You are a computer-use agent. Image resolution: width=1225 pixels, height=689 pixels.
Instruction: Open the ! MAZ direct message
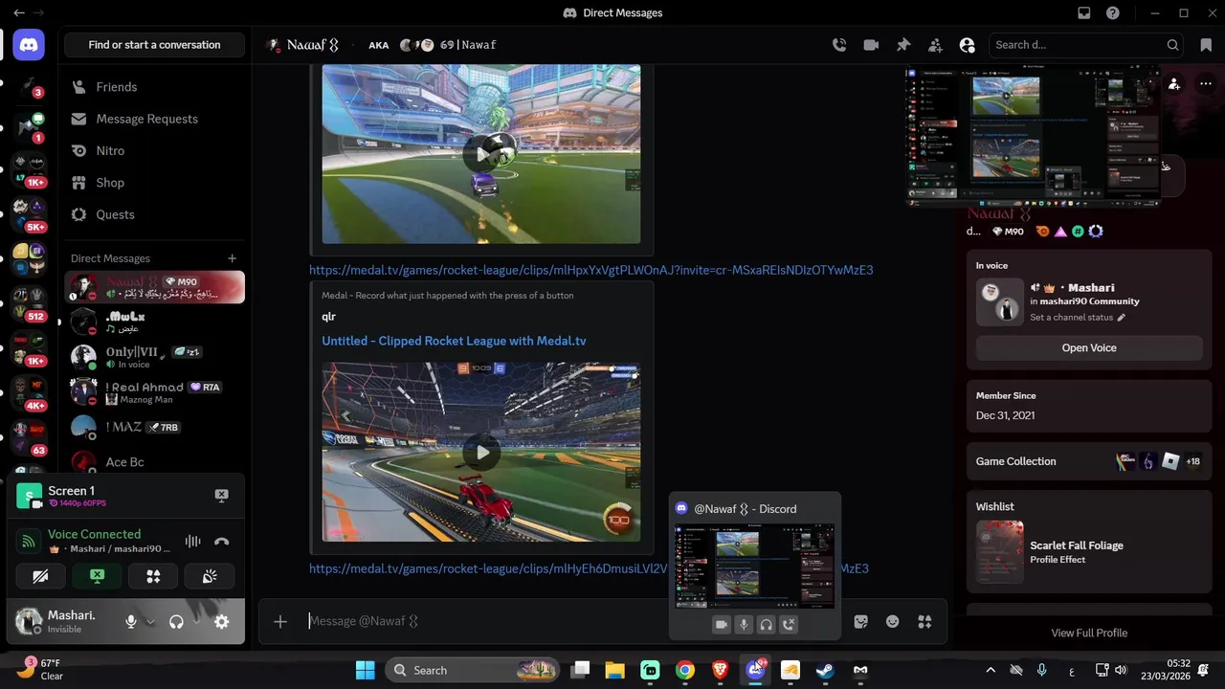click(x=154, y=427)
